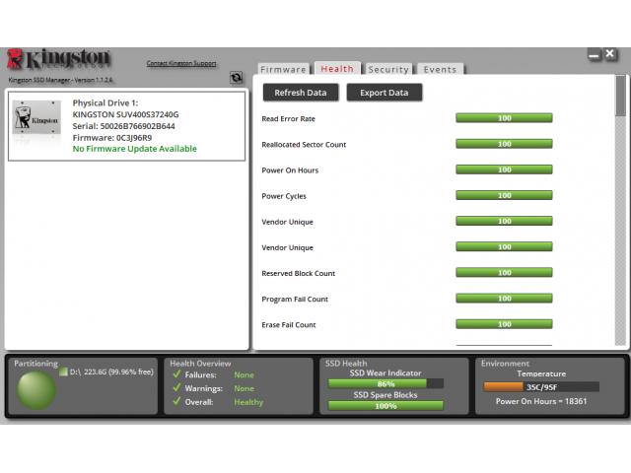The width and height of the screenshot is (631, 473).
Task: Minimize the SSD Manager window
Action: point(596,55)
